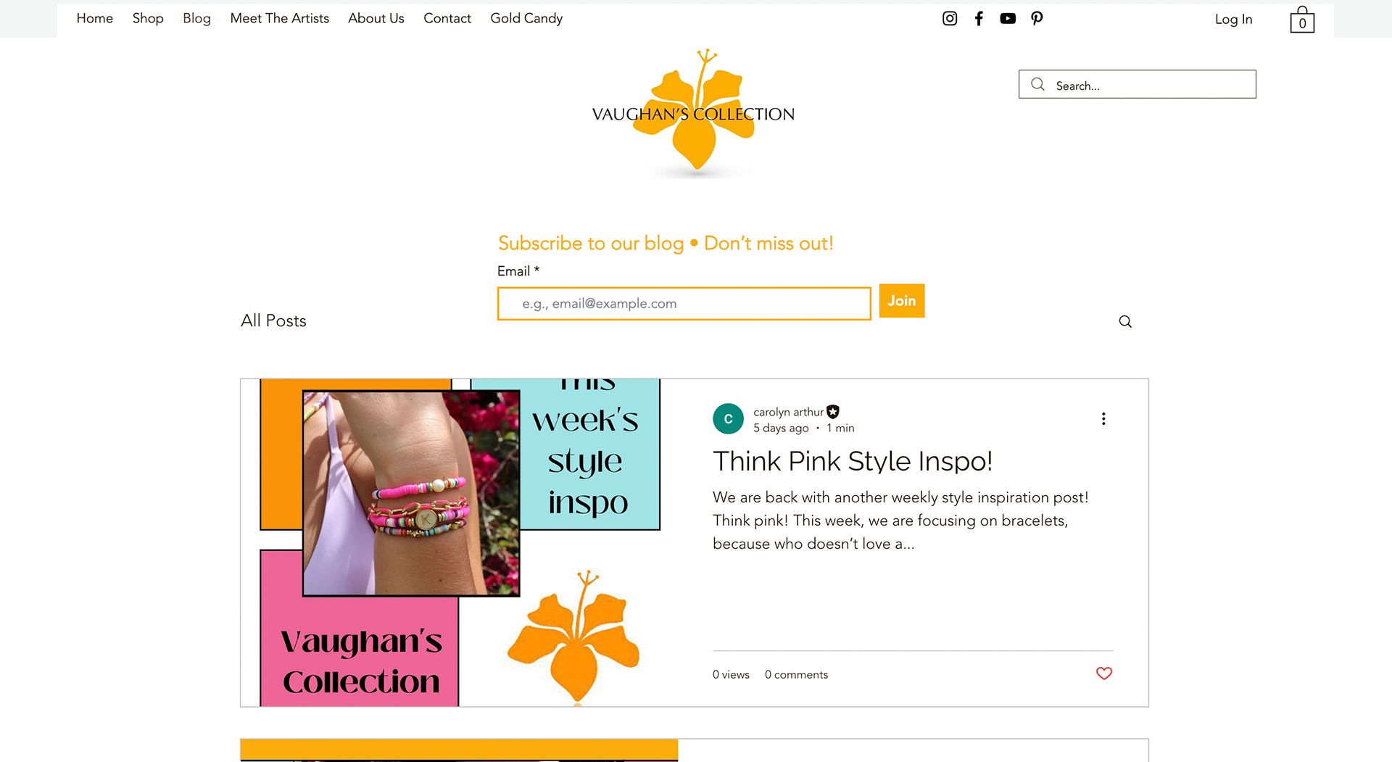Image resolution: width=1392 pixels, height=762 pixels.
Task: Open the Instagram social icon
Action: (x=950, y=19)
